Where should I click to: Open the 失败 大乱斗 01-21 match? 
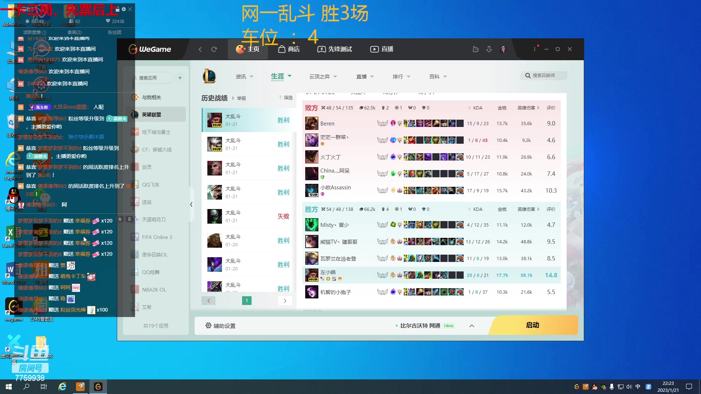248,216
